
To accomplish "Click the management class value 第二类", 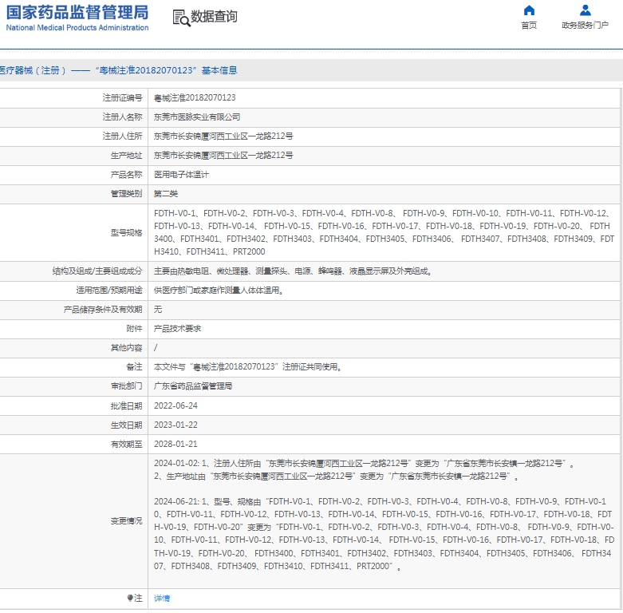I will pos(166,194).
